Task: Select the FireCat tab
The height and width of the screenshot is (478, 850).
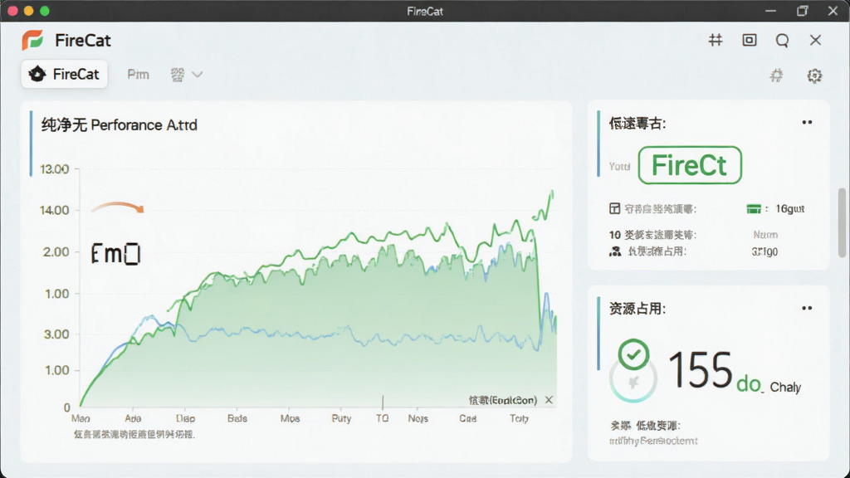Action: pyautogui.click(x=65, y=74)
